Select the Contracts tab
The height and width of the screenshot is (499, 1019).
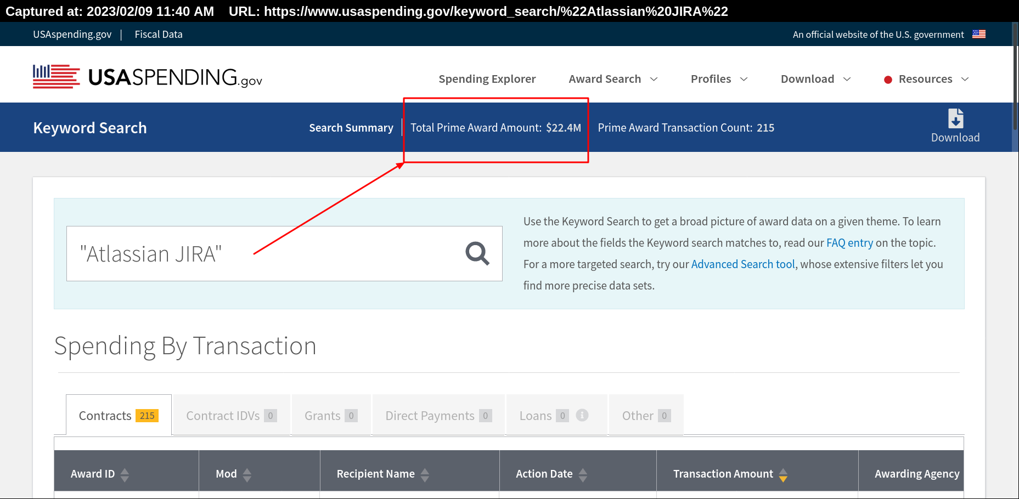click(119, 415)
